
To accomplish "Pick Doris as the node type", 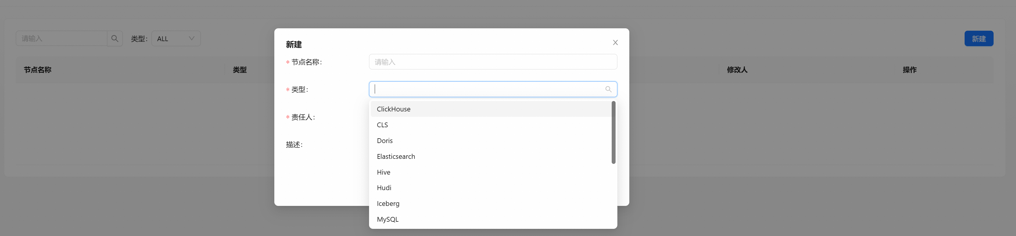I will pyautogui.click(x=385, y=140).
